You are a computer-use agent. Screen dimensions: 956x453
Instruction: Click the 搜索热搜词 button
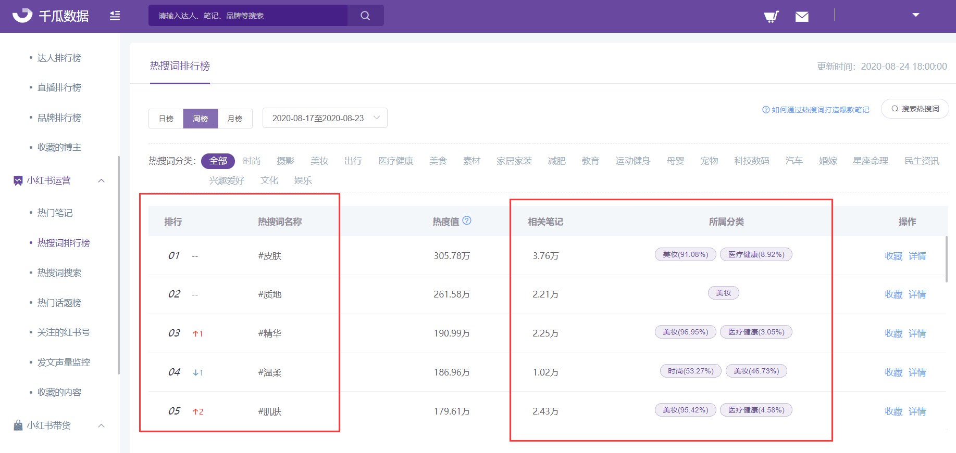pos(915,109)
